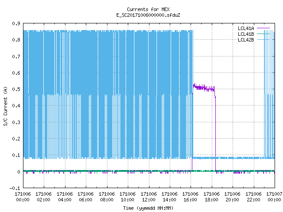Image resolution: width=283 pixels, height=212 pixels.
Task: Click the green LCL41B legend line sample
Action: [263, 34]
